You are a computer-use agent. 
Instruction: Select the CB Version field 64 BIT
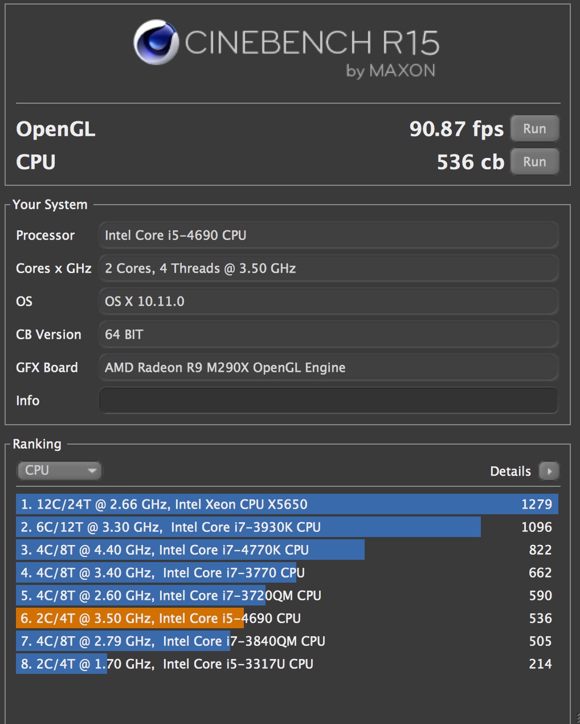(328, 335)
